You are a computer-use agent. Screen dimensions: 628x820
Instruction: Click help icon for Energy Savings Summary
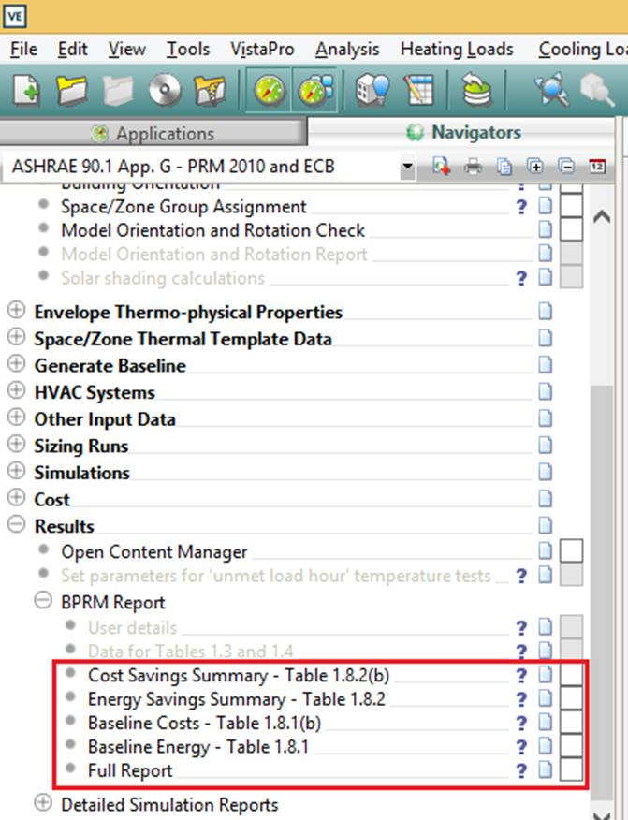click(x=521, y=699)
